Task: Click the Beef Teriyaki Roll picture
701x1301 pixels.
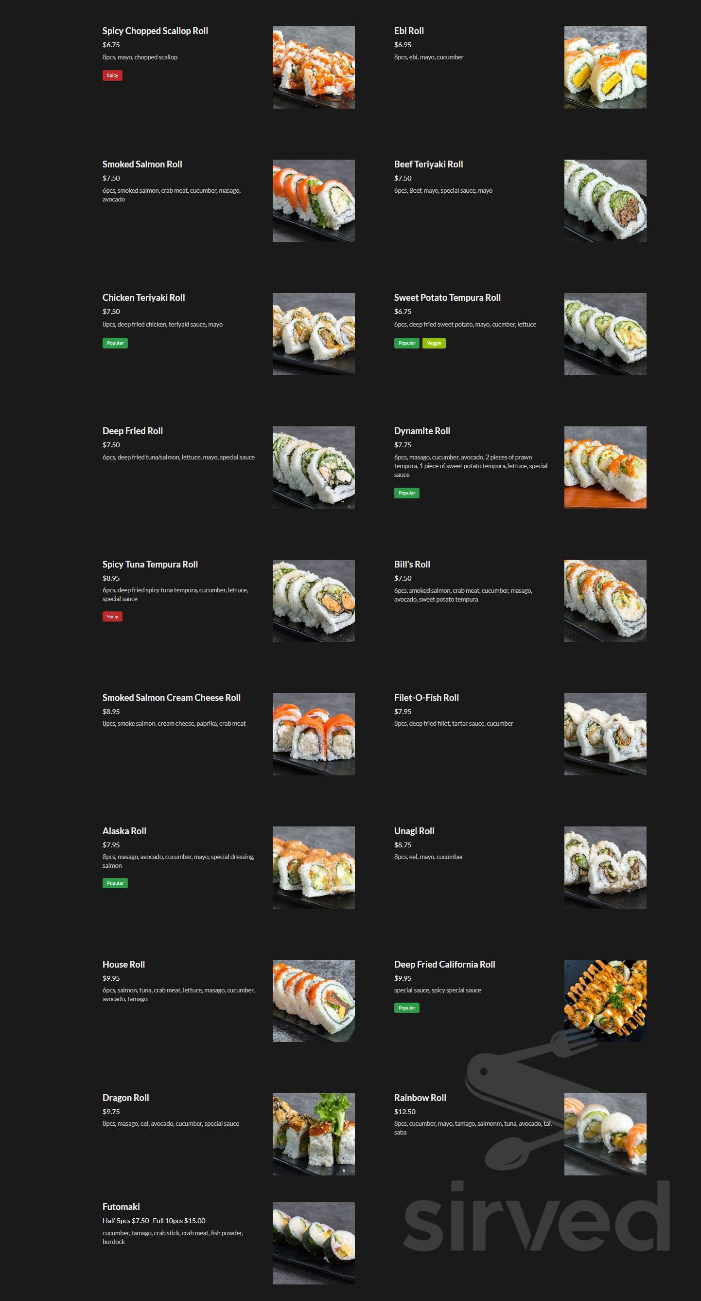Action: (x=605, y=201)
